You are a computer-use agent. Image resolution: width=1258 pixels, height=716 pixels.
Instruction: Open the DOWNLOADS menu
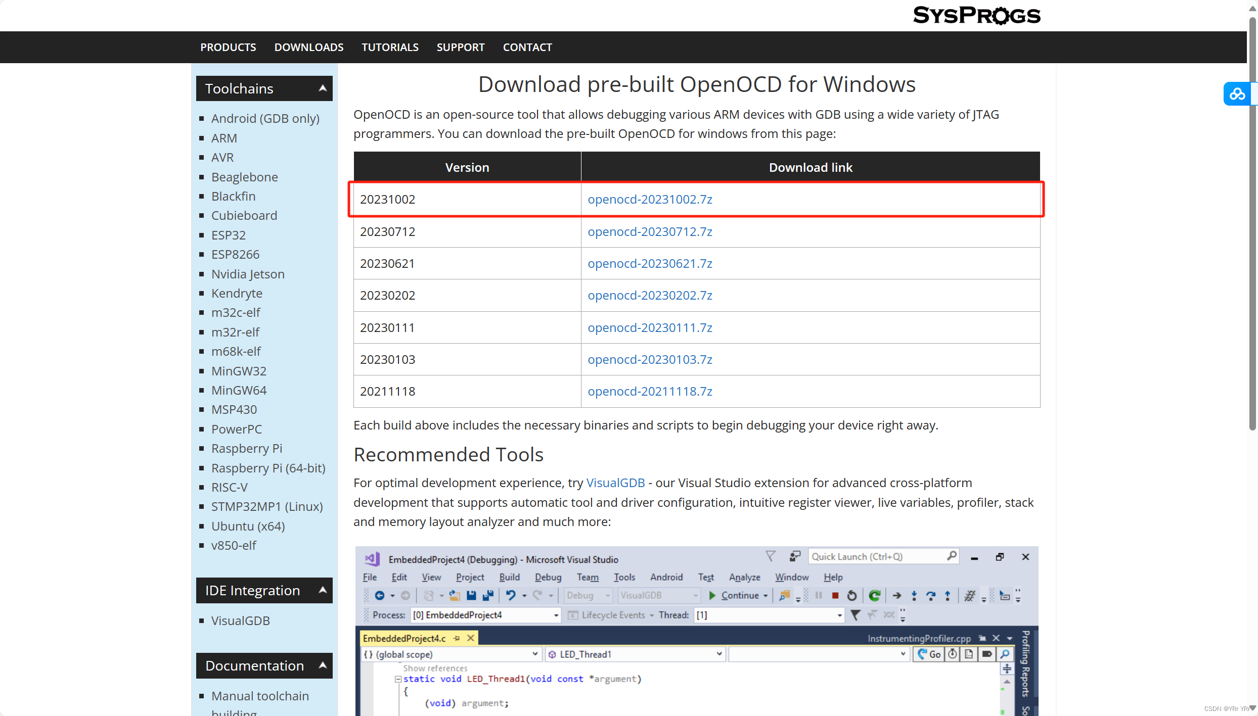[x=309, y=47]
